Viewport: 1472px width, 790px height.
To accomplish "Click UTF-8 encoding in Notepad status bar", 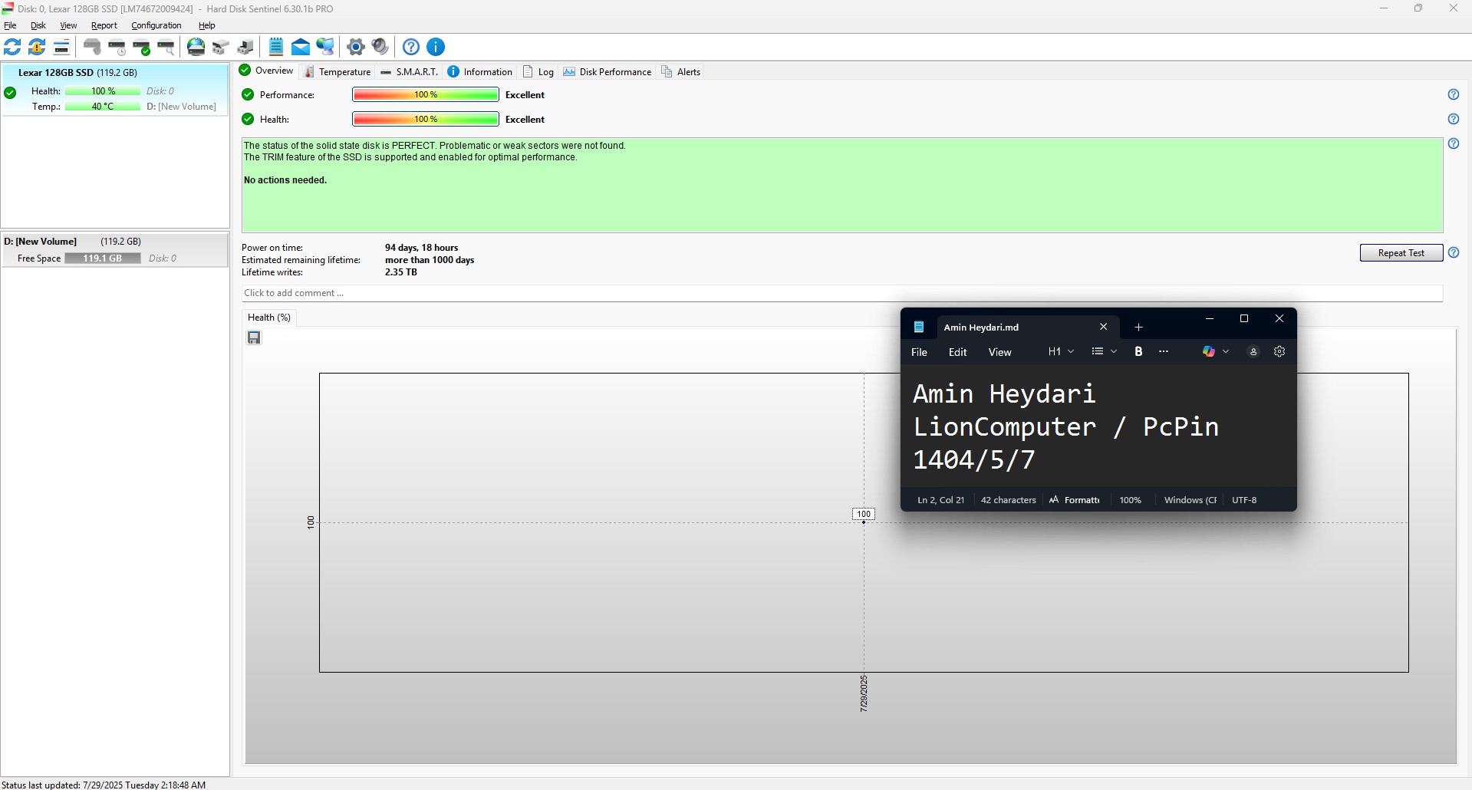I will pos(1244,500).
